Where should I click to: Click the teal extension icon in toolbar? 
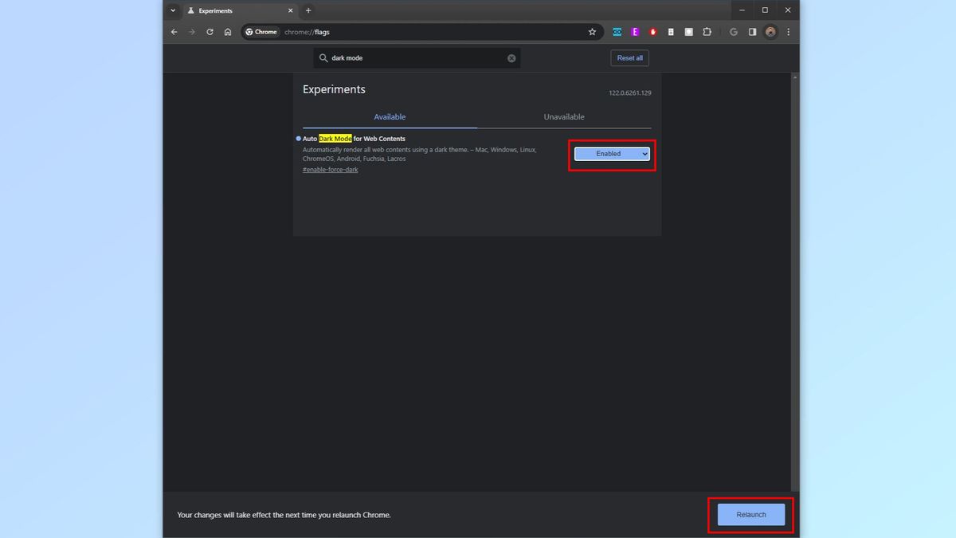617,32
